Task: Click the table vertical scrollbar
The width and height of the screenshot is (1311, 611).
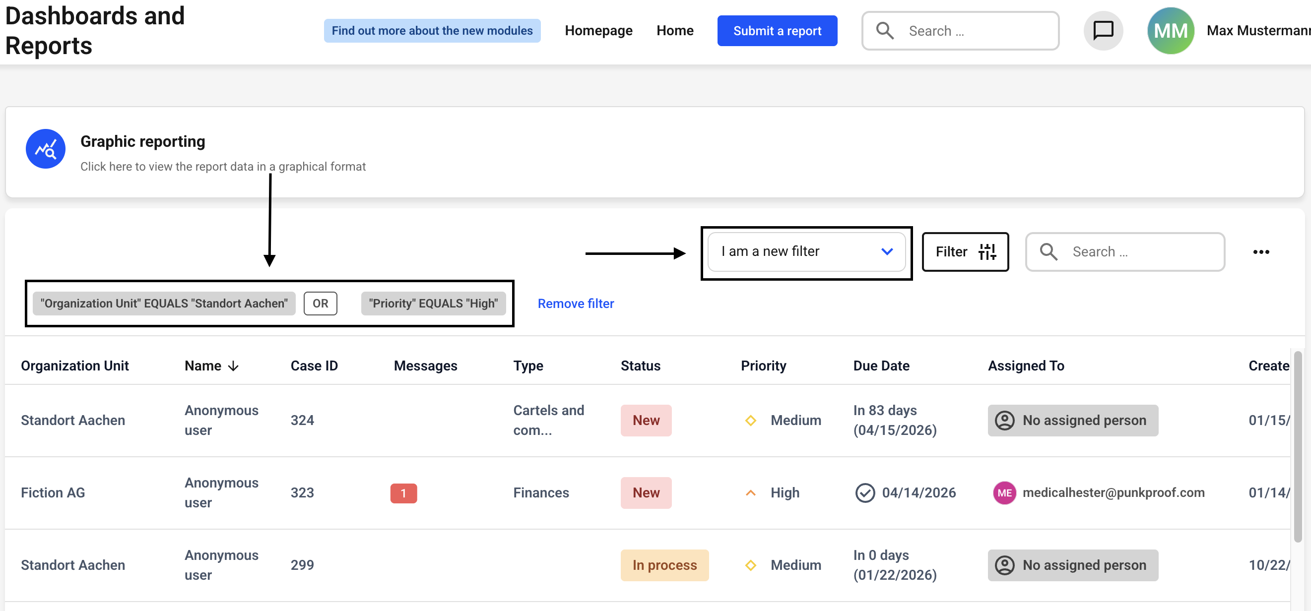Action: pyautogui.click(x=1298, y=446)
